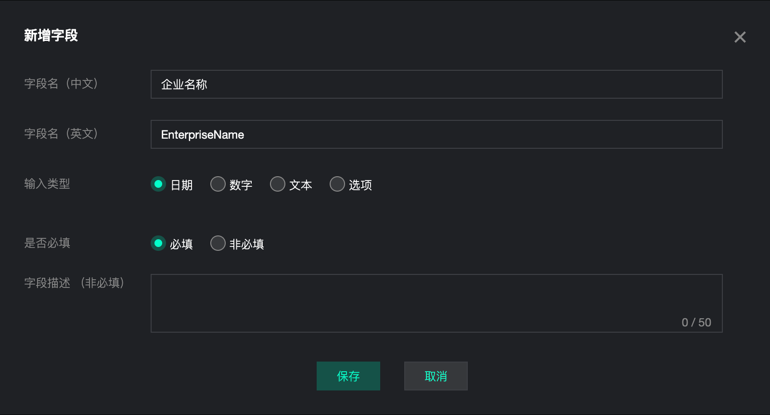Pick the 选项 input type radio

(x=337, y=184)
